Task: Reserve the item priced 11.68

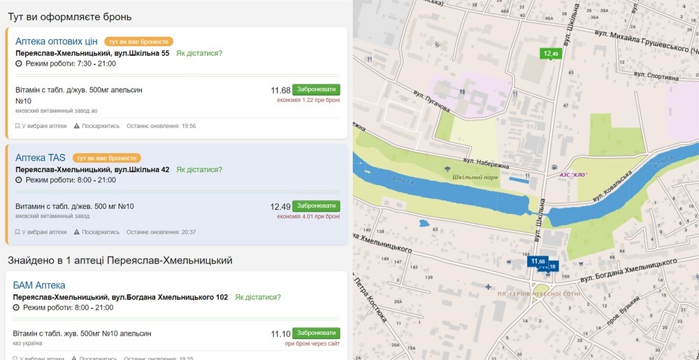Action: coord(316,89)
